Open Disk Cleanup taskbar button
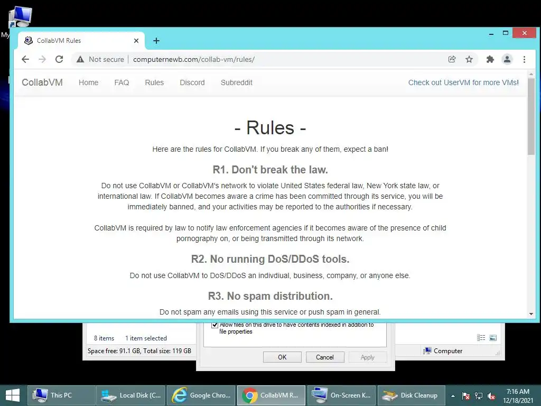This screenshot has height=406, width=541. click(412, 395)
